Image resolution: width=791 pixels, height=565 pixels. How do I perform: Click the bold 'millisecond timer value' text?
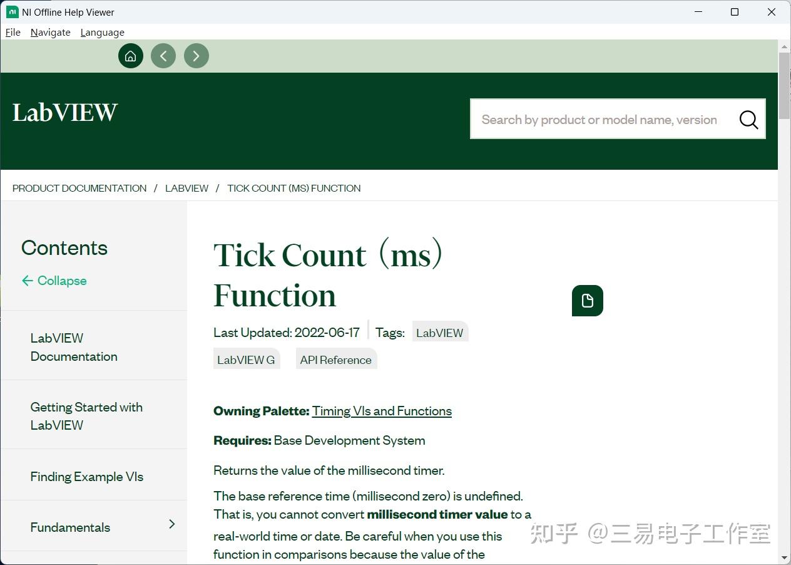[x=437, y=514]
